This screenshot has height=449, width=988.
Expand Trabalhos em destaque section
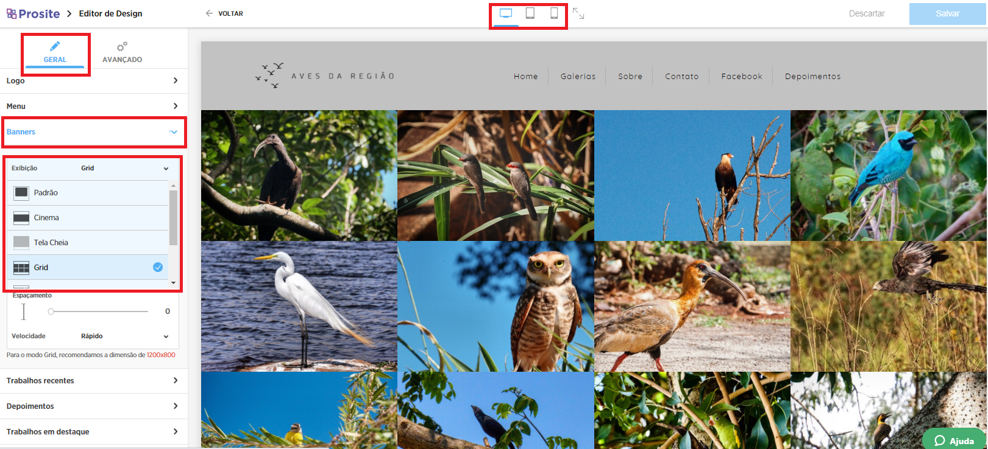point(93,432)
